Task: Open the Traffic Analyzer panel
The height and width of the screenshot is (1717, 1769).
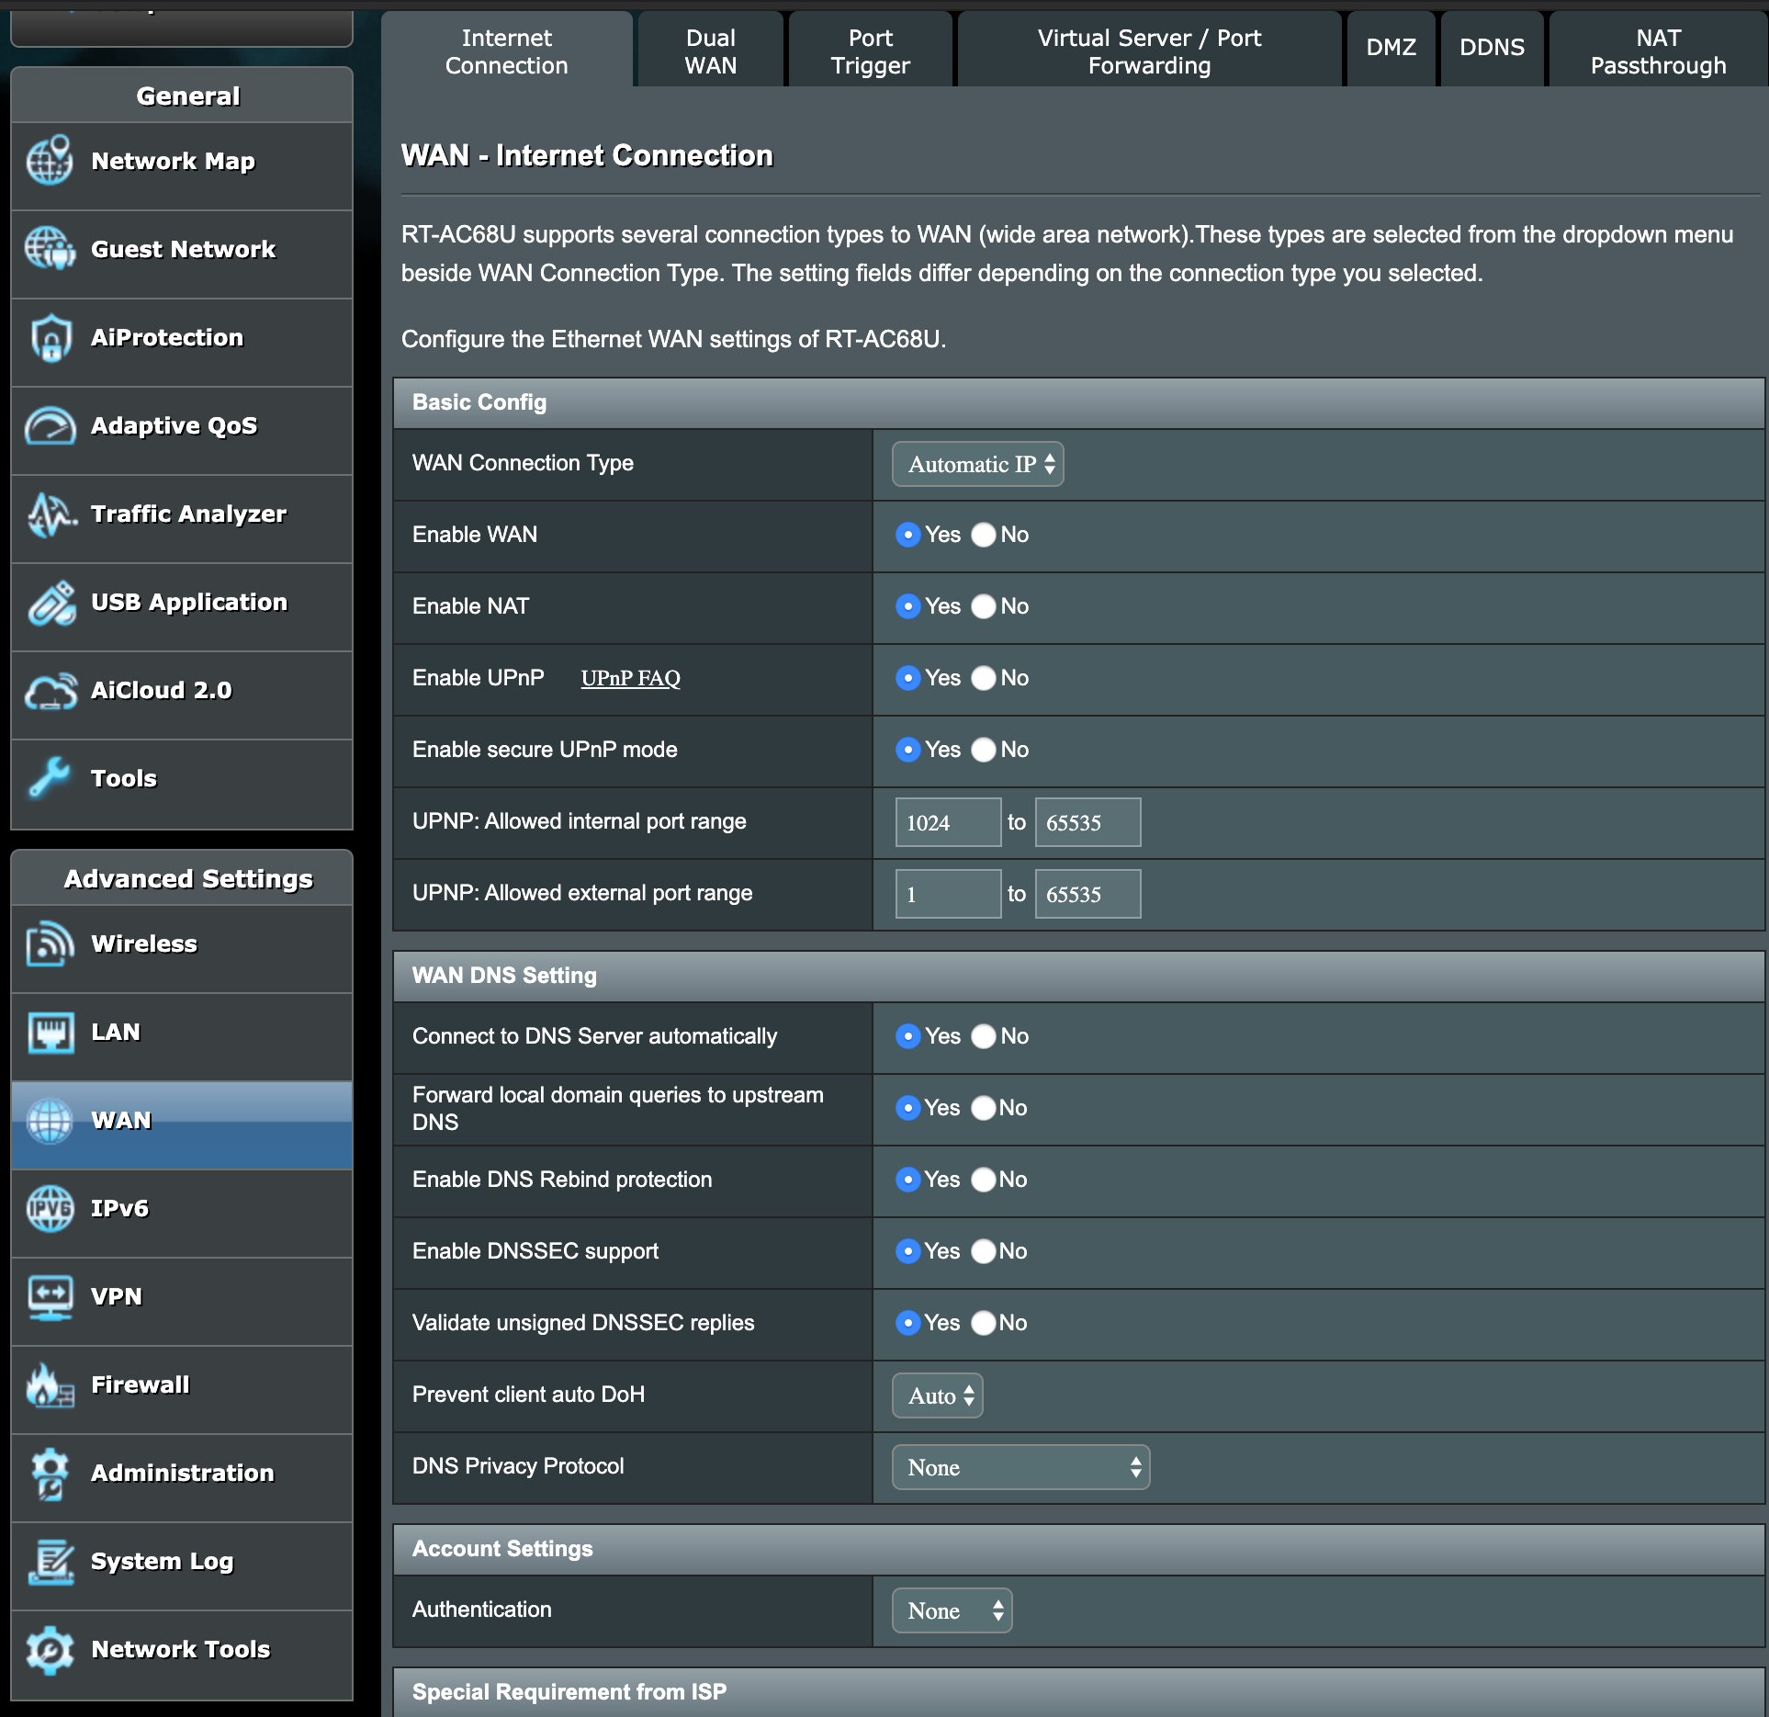Action: [187, 514]
